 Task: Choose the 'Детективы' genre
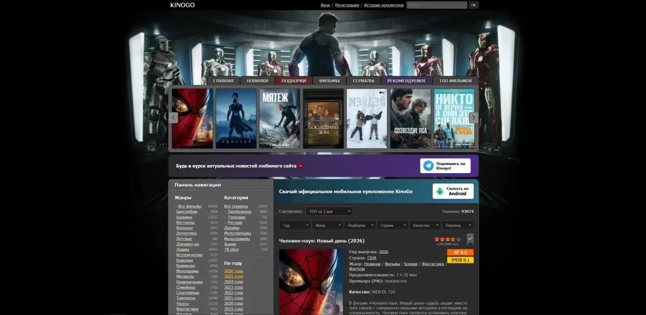coord(186,233)
